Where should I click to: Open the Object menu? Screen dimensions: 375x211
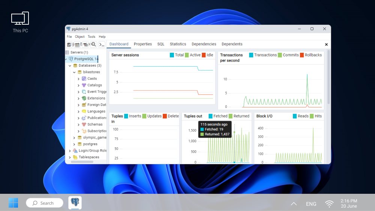pyautogui.click(x=79, y=37)
